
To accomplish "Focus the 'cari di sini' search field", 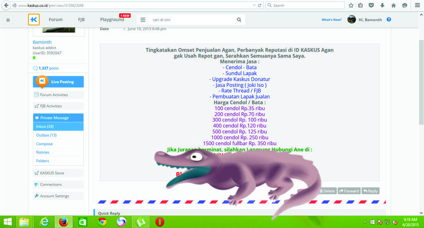I will pyautogui.click(x=192, y=20).
